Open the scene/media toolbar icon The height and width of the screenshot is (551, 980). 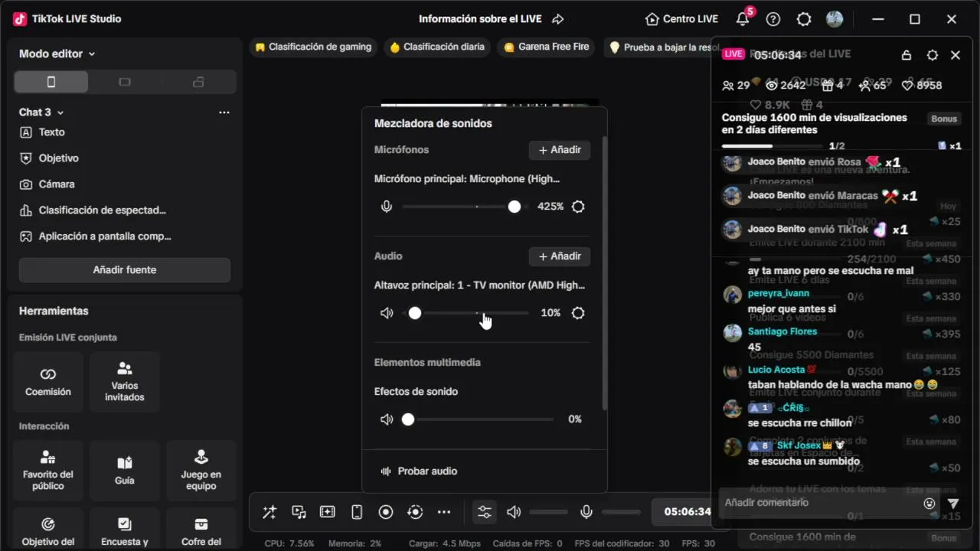tap(299, 512)
